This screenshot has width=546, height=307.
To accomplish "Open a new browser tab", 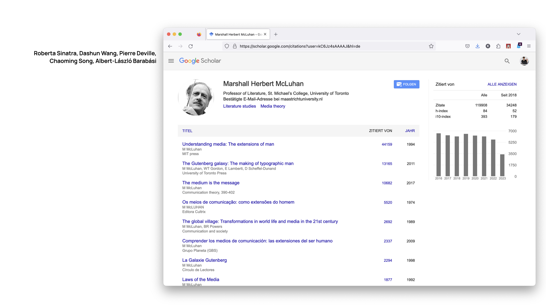I will click(276, 34).
